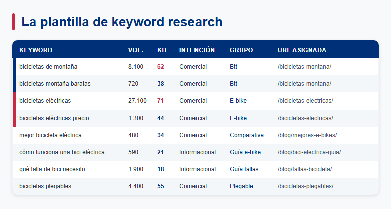Select the 'bicicletas de montaña' keyword cell
Viewport: 391px width, 209px height.
click(48, 67)
